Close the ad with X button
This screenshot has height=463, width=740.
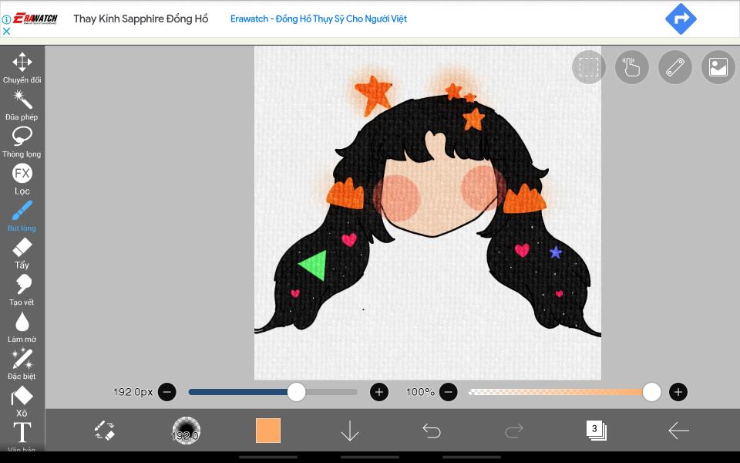click(6, 31)
